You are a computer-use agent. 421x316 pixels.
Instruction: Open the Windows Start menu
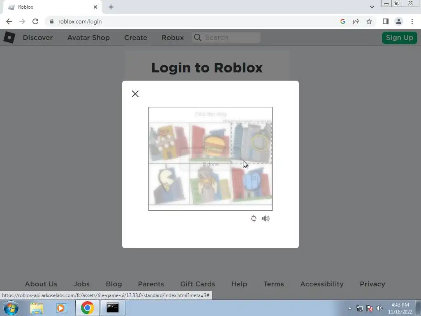[11, 308]
